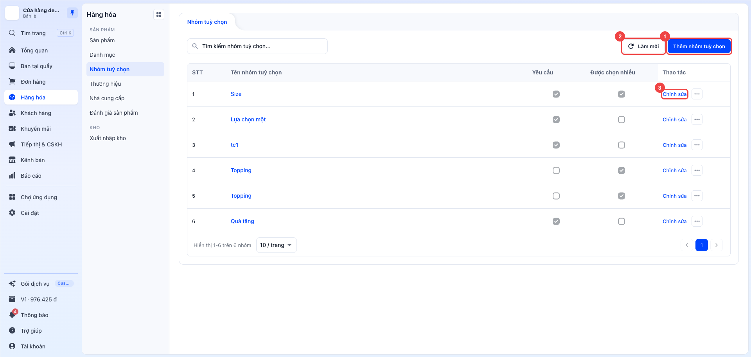Image resolution: width=751 pixels, height=357 pixels.
Task: Click the grid icon beside Hàng hóa
Action: [x=159, y=14]
